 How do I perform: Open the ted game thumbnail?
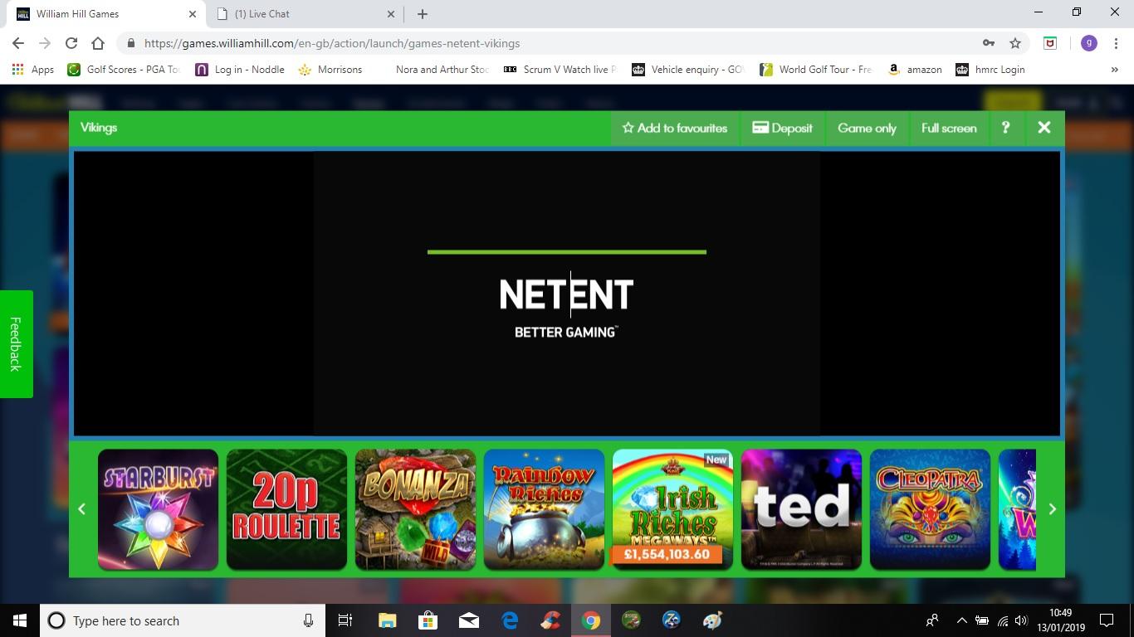[x=801, y=509]
